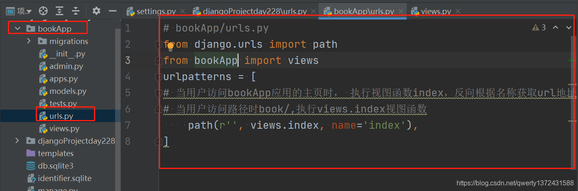Open identifier.sqlite in project tree
The height and width of the screenshot is (191, 578).
click(64, 178)
